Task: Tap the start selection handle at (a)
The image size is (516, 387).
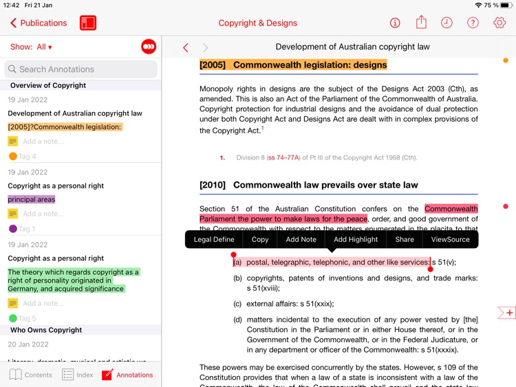Action: pos(234,255)
